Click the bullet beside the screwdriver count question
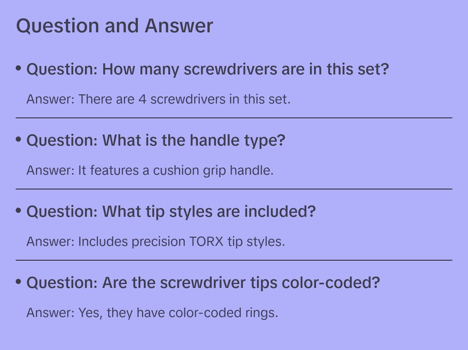This screenshot has width=468, height=350. coord(19,68)
